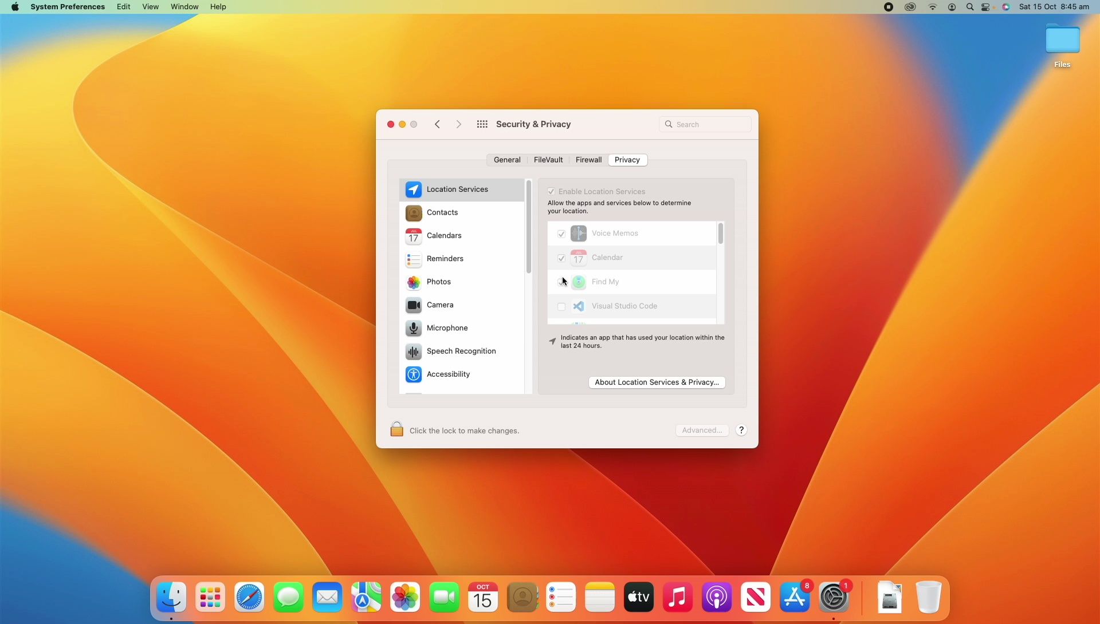
Task: Toggle Visual Studio Code location checkbox
Action: pos(561,306)
